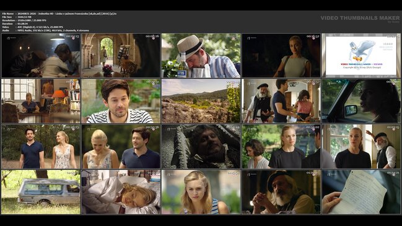
Task: Click the VIDEO THUMBNAILS MAKER watermark text
Action: coord(360,18)
